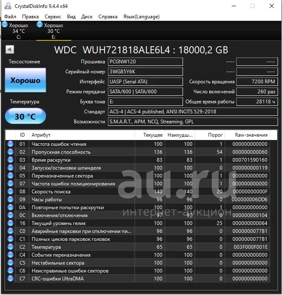Open the Файл menu
Viewport: 283px width, 295px height.
[x=10, y=17]
